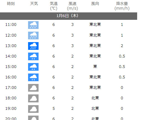Click the 時刻 column header
Screen dimensions: 141x120
[x=11, y=4]
